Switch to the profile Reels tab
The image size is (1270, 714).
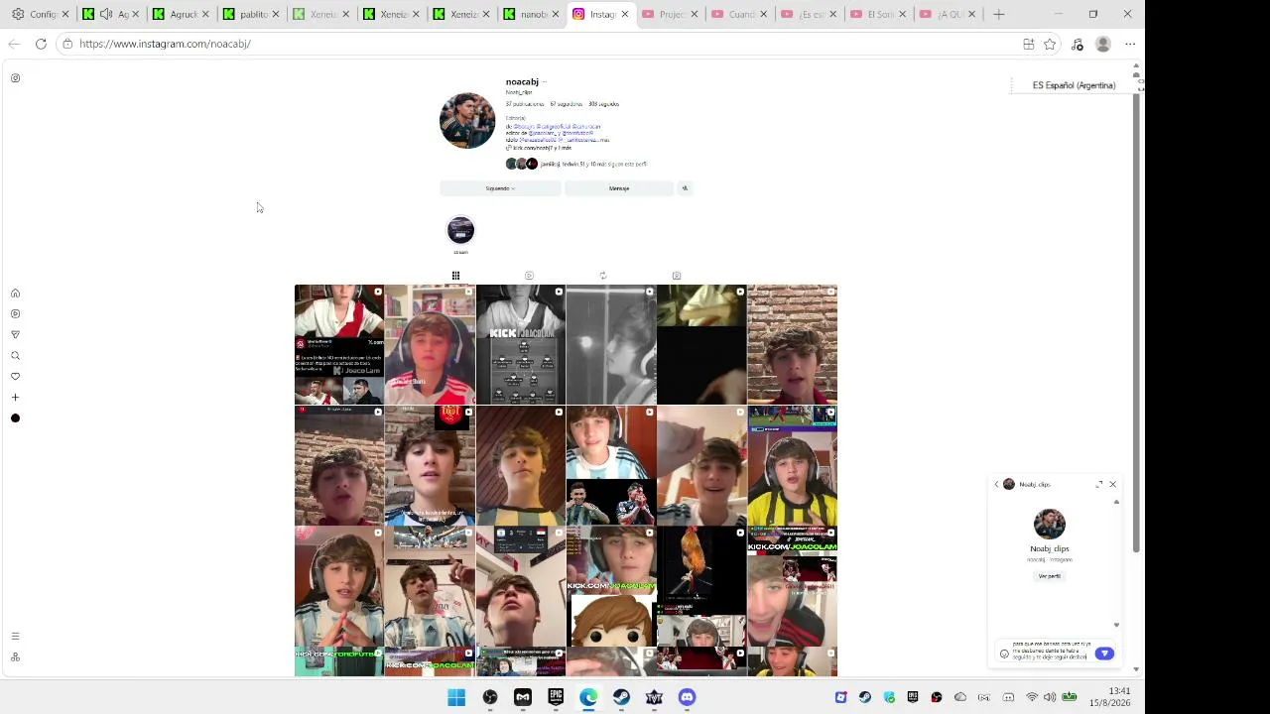pos(529,276)
